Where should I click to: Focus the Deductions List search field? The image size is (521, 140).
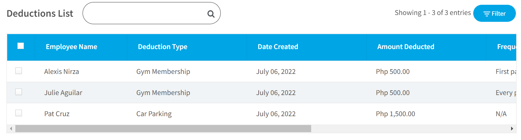(151, 13)
